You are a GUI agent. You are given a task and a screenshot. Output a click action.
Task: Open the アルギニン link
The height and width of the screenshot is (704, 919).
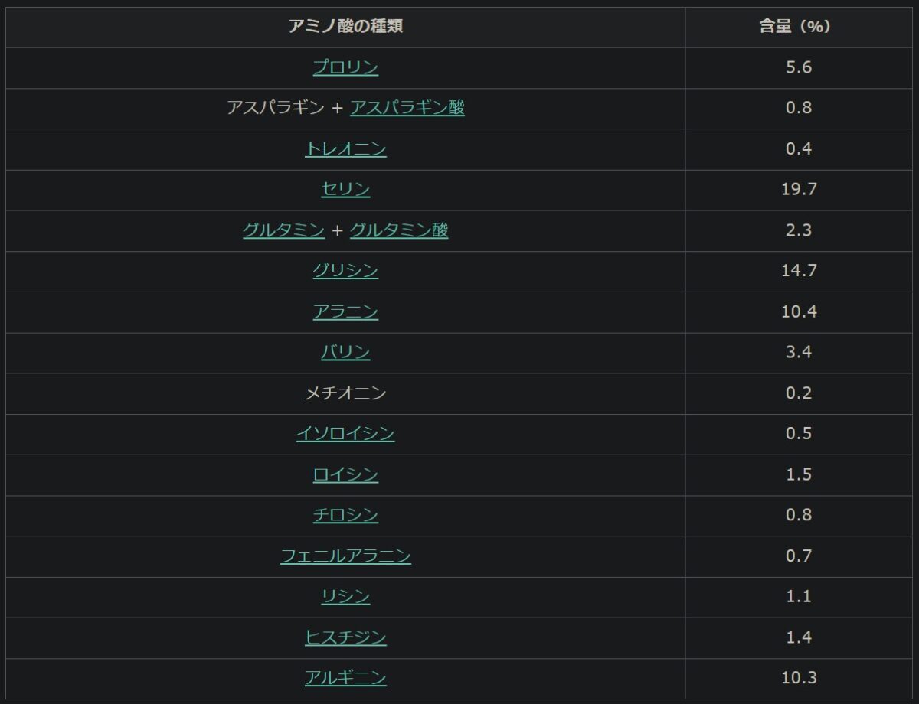point(345,678)
